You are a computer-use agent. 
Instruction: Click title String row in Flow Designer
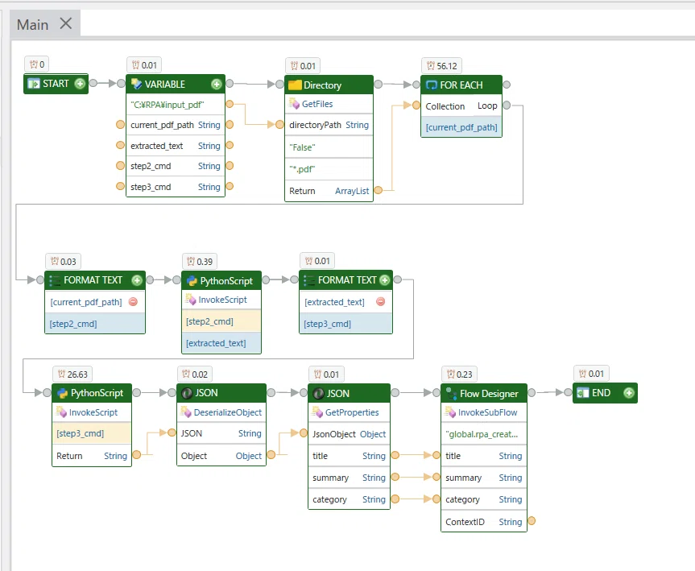click(483, 456)
